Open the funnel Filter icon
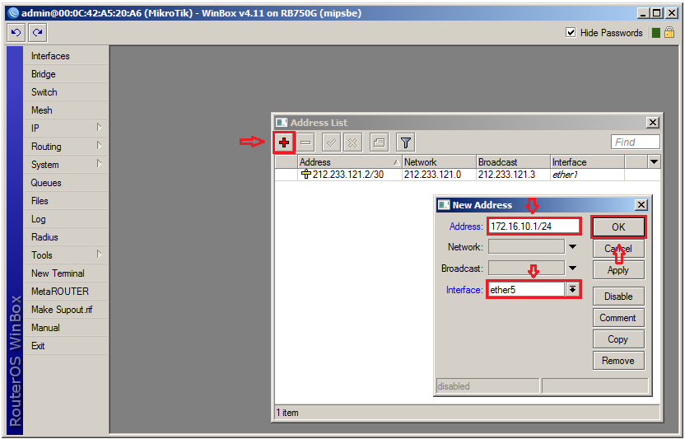The image size is (685, 439). 405,142
